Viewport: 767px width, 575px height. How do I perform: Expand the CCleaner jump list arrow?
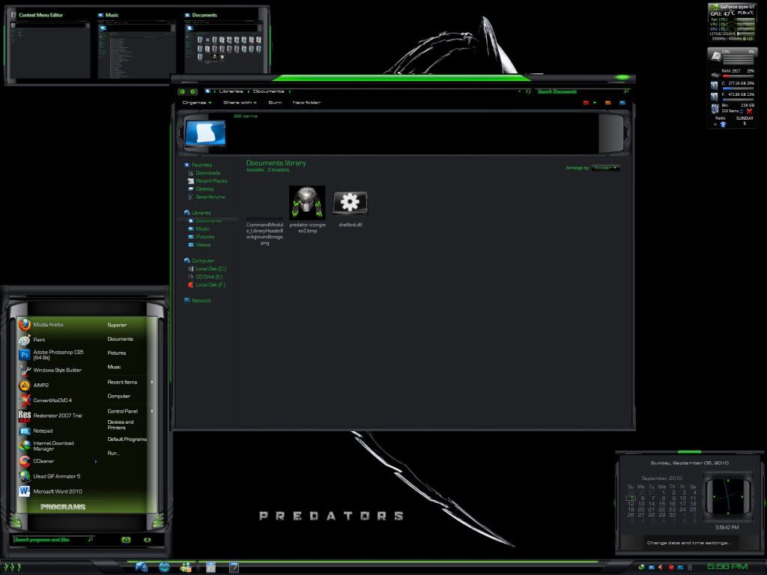pyautogui.click(x=96, y=461)
